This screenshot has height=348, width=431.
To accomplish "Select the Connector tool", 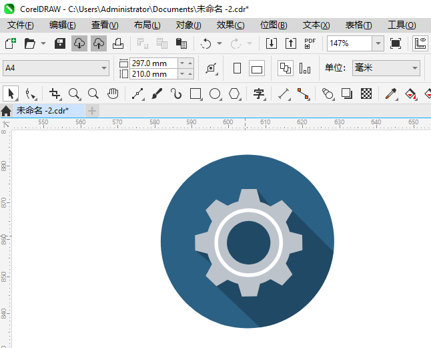I will coord(303,94).
